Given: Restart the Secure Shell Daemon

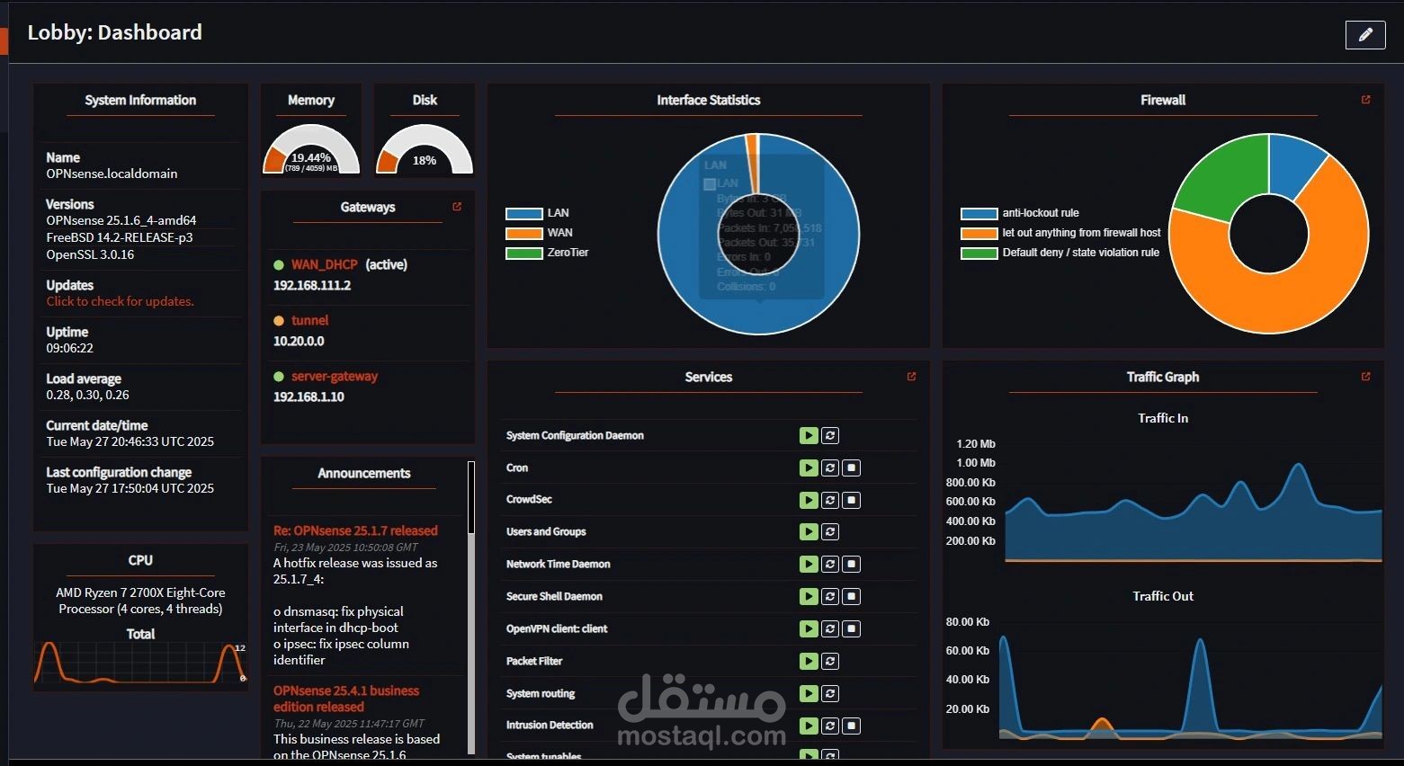Looking at the screenshot, I should pos(829,596).
